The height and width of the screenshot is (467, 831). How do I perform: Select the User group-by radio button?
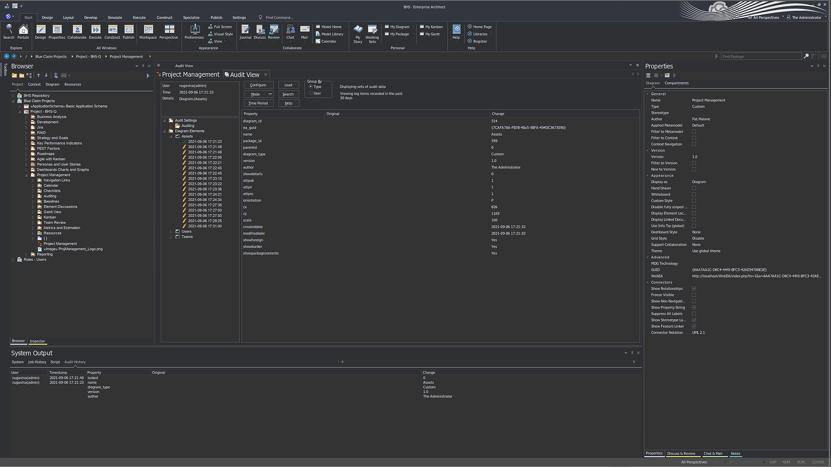311,93
